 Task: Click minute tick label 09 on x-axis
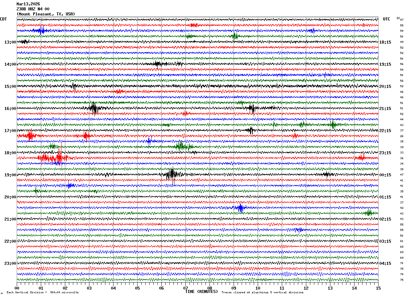234,288
